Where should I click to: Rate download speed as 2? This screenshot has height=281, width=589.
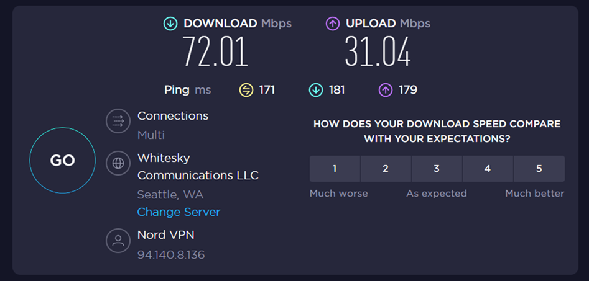(x=386, y=169)
